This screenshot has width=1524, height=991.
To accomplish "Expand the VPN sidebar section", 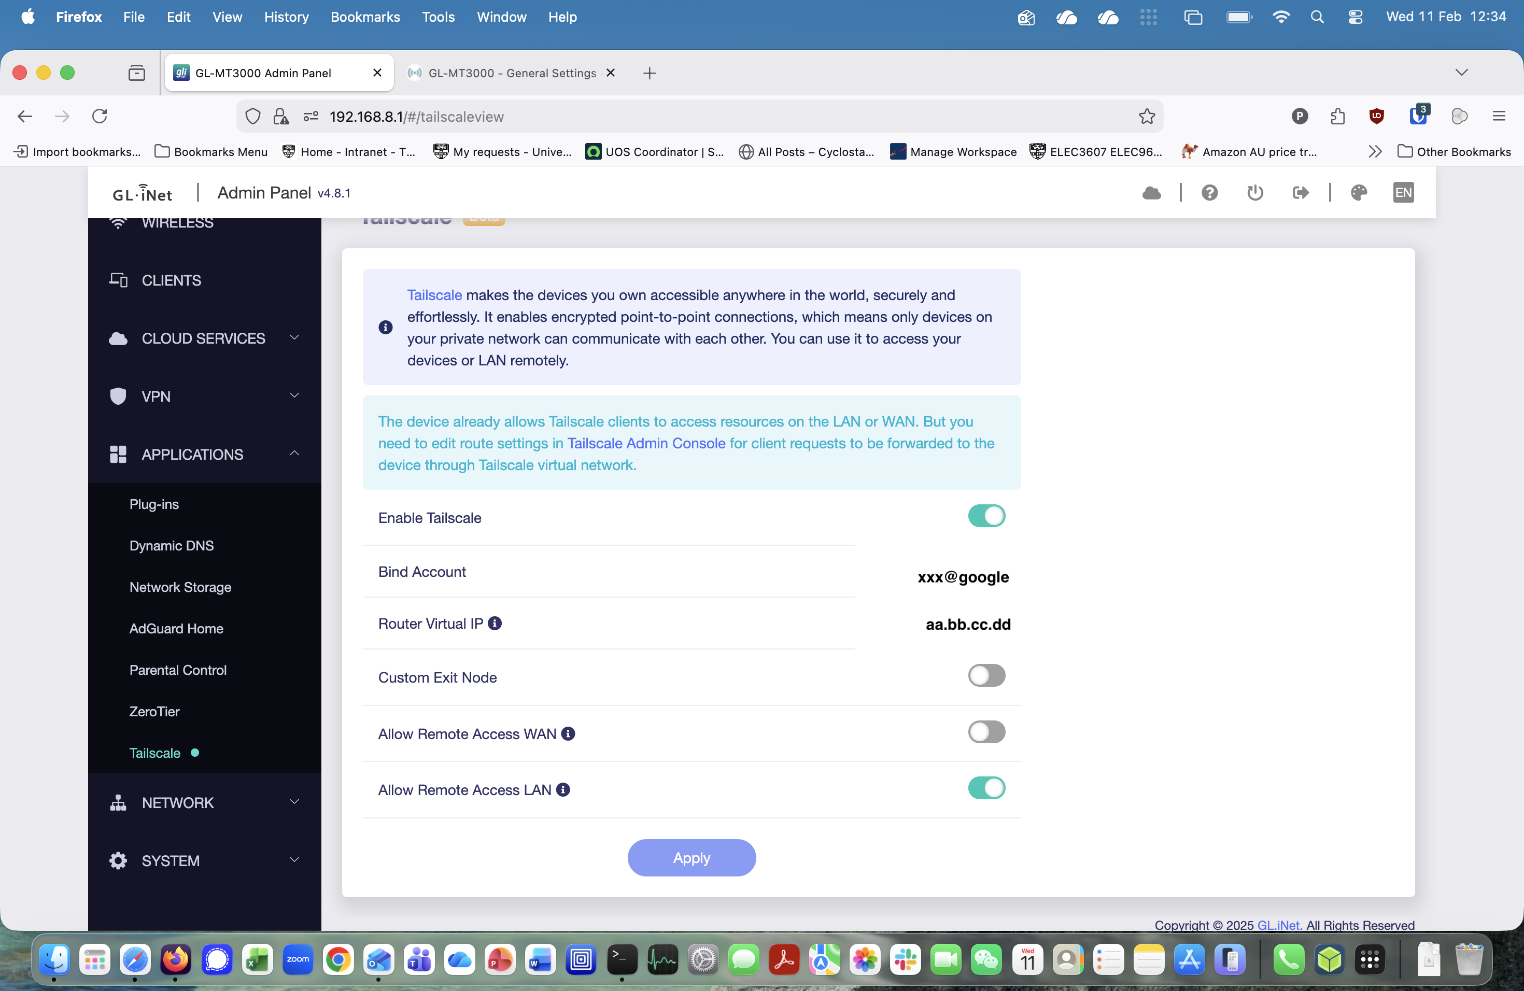I will [204, 397].
